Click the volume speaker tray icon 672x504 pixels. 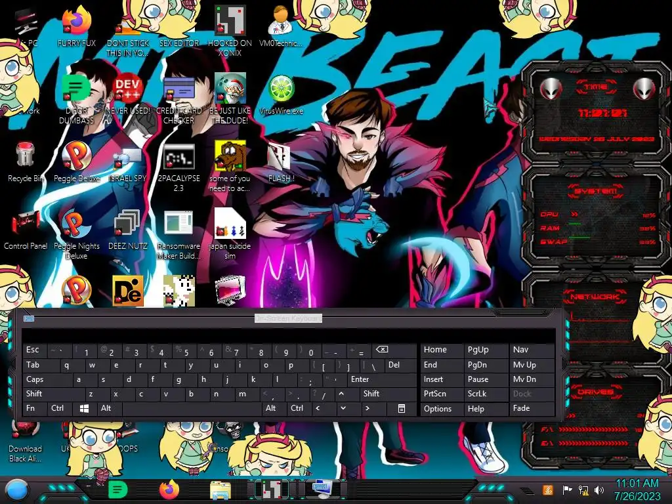coord(598,490)
